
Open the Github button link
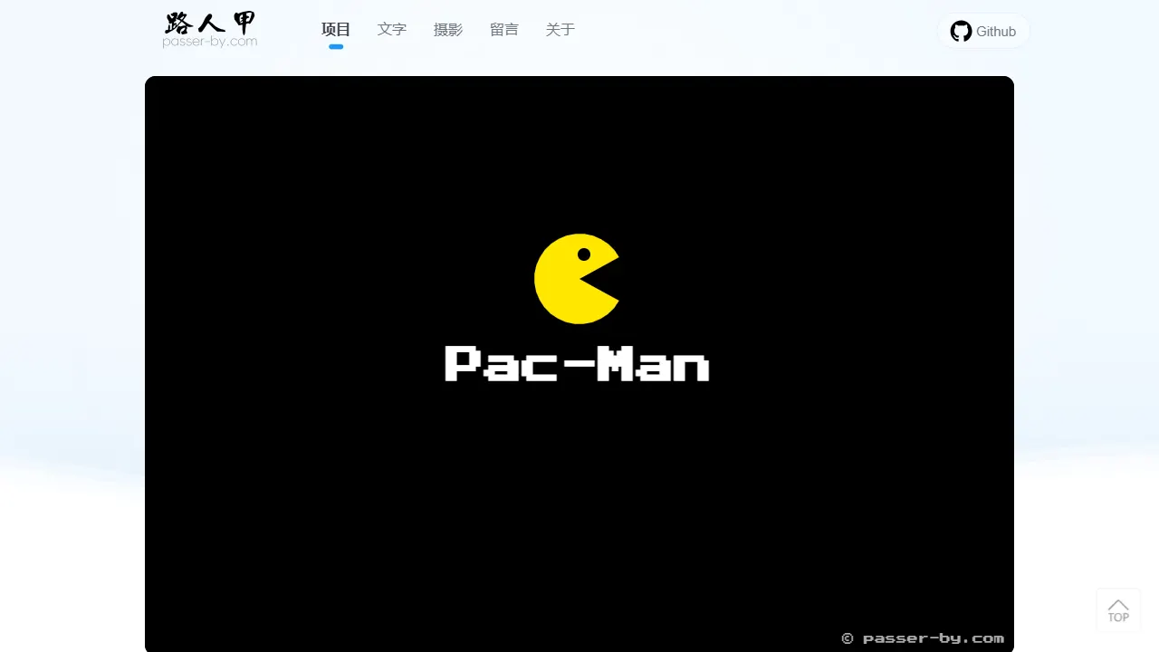tap(983, 31)
